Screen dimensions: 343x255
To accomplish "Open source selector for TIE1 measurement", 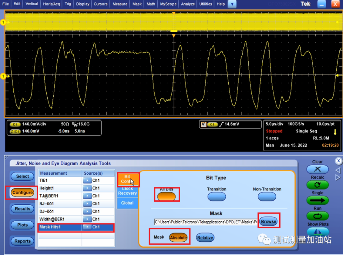I will point(86,181).
